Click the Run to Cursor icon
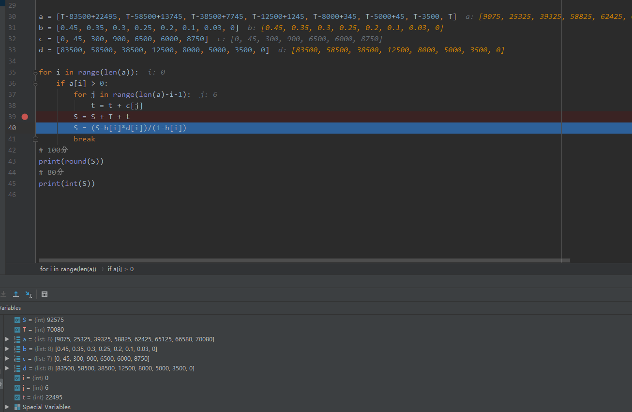 (x=29, y=294)
